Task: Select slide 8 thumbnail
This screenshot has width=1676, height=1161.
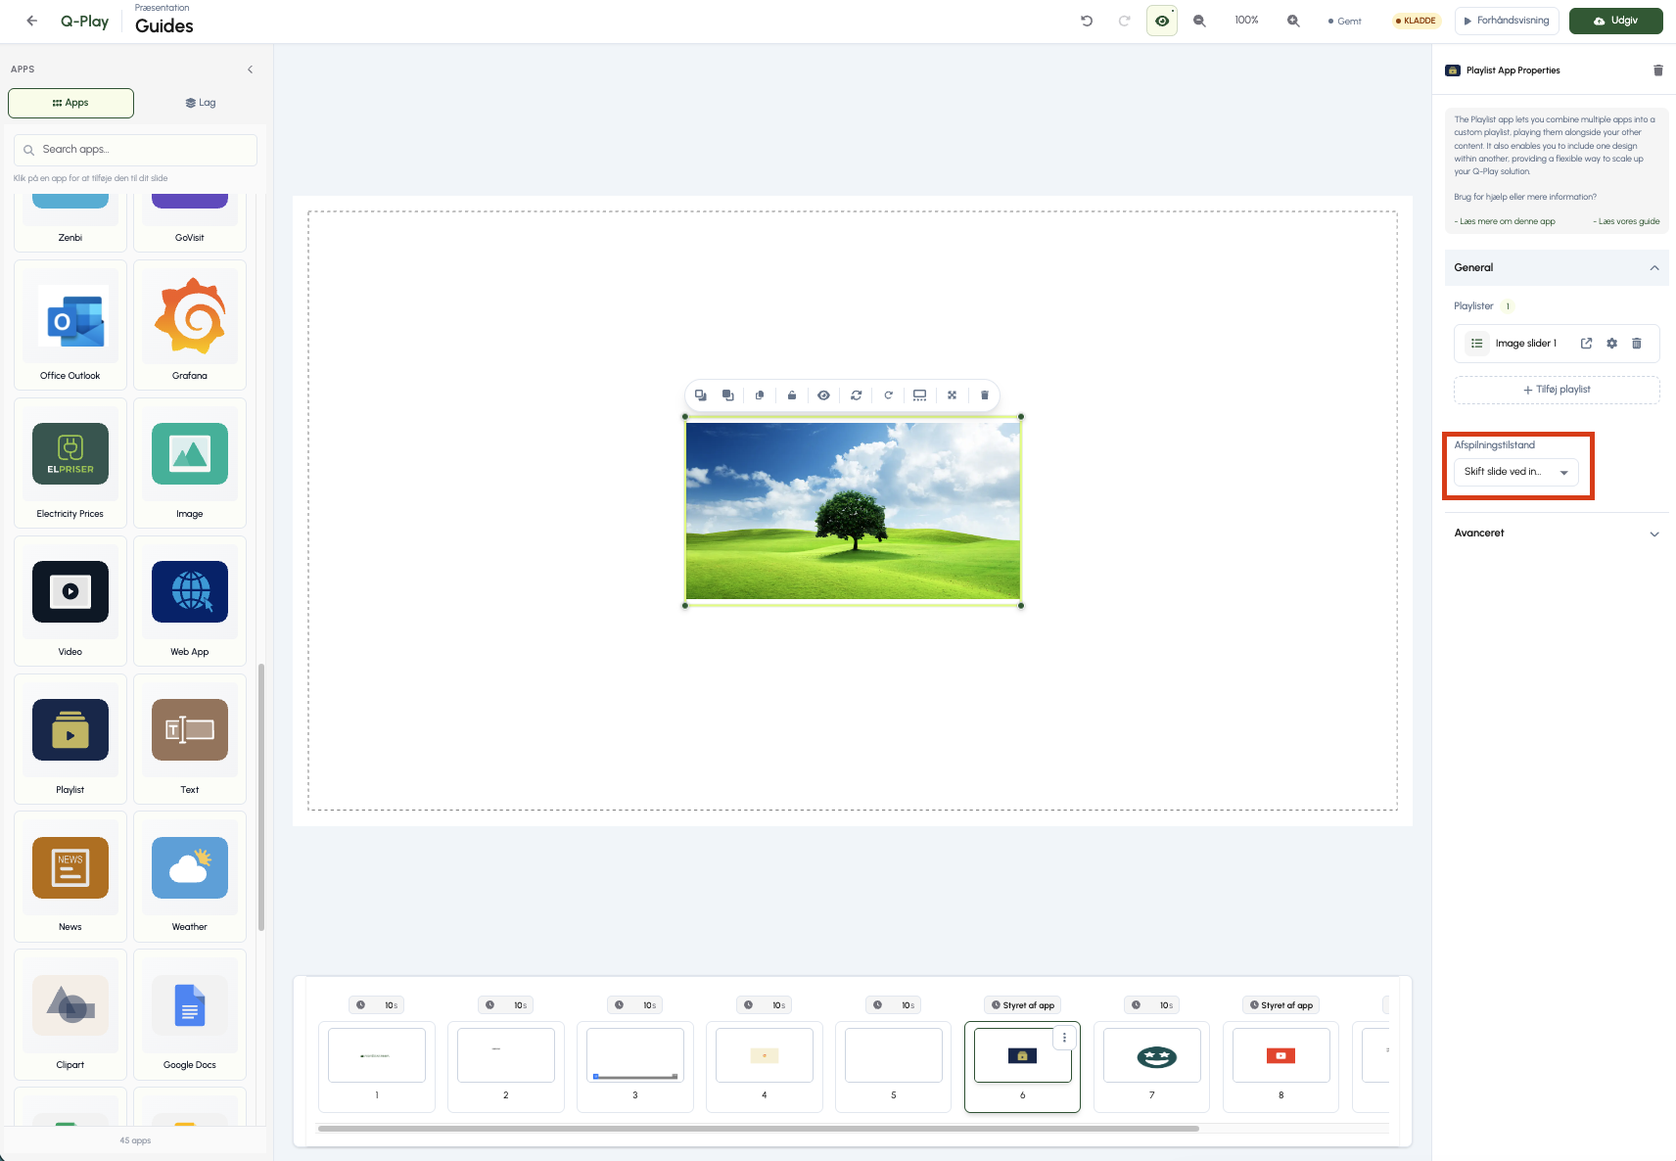Action: click(1281, 1055)
